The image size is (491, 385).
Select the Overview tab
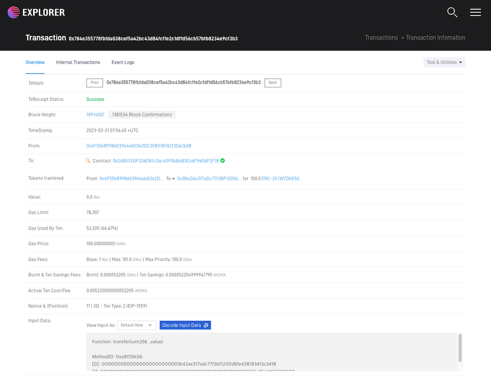[x=35, y=62]
